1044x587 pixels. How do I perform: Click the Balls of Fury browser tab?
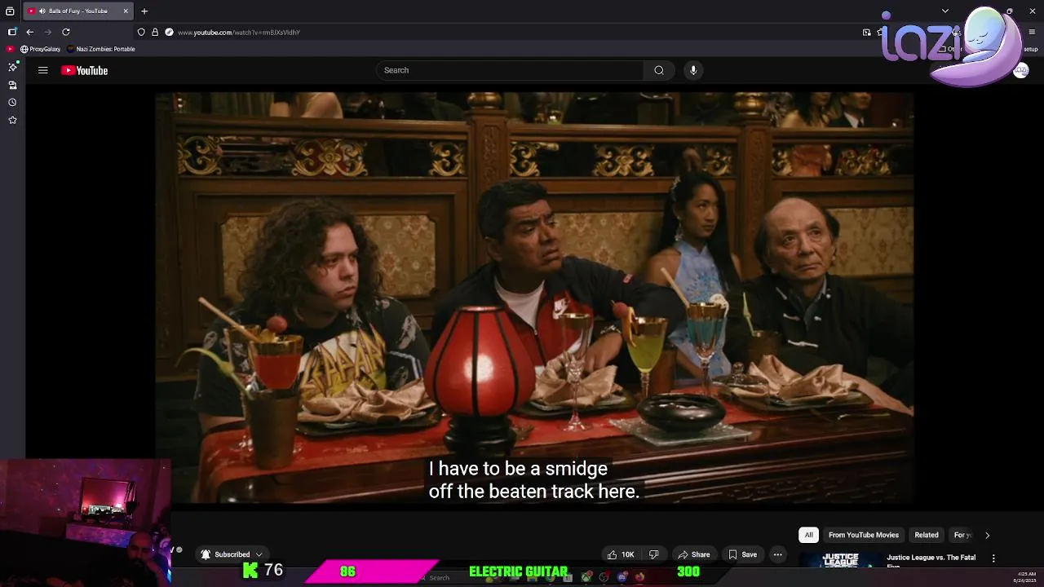[77, 11]
